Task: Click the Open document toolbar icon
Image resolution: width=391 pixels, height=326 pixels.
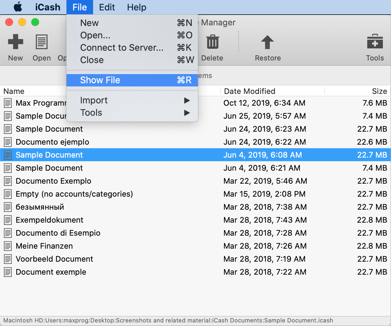Action: pos(42,42)
